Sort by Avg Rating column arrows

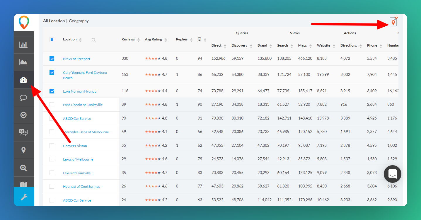point(166,40)
